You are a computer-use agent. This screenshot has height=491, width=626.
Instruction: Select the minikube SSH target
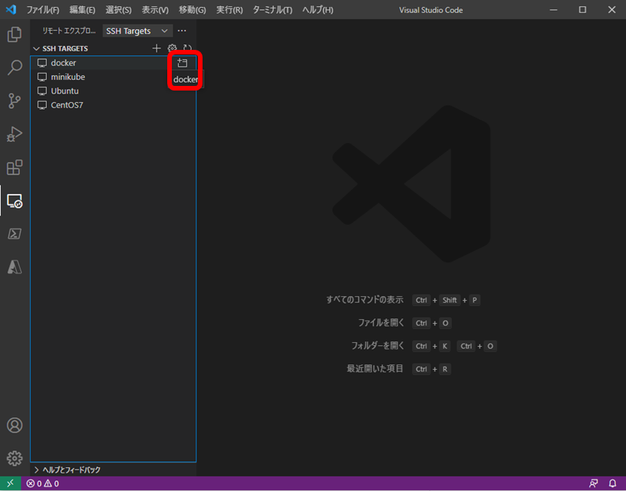114,77
